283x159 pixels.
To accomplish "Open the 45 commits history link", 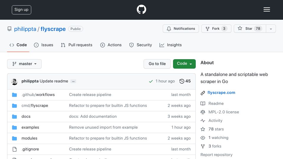I will pyautogui.click(x=185, y=81).
